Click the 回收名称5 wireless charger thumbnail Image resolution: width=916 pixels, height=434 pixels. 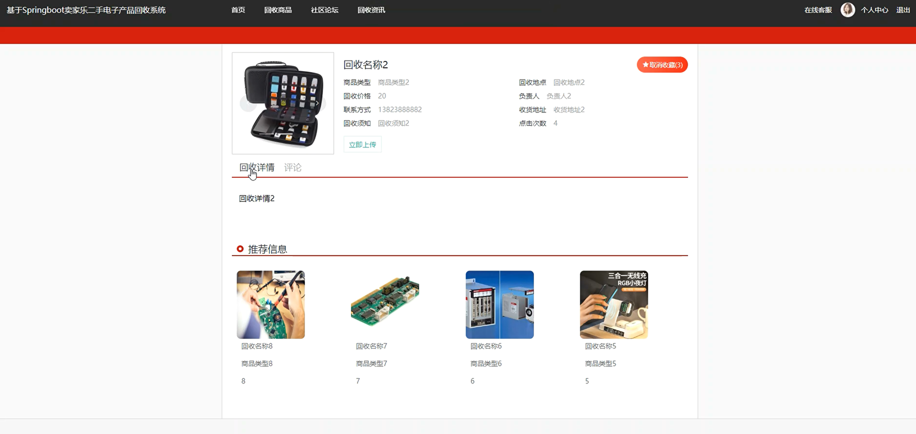(614, 305)
